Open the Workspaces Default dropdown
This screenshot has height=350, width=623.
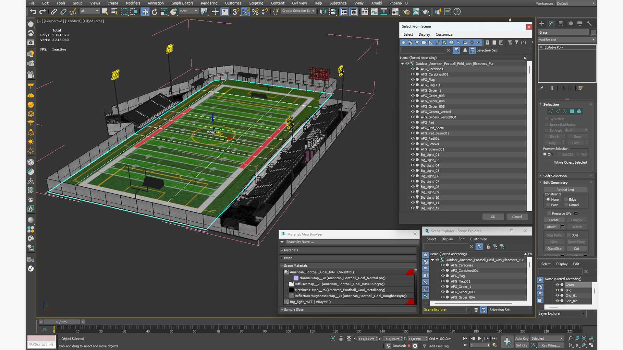coord(576,4)
